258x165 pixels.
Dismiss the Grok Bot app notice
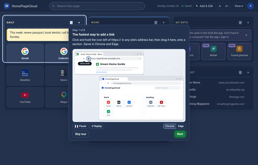[246, 35]
